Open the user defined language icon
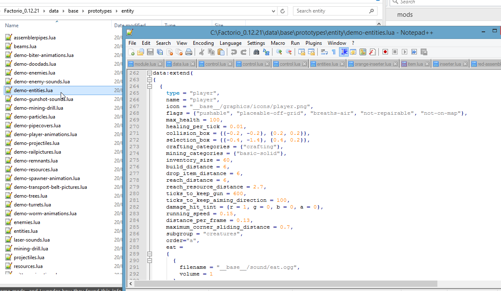Viewport: 501px width, 291px height. [x=353, y=52]
